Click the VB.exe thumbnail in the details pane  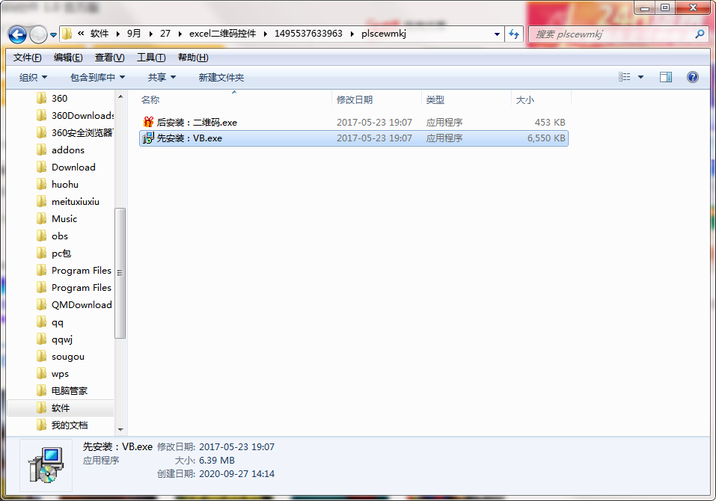pos(46,464)
